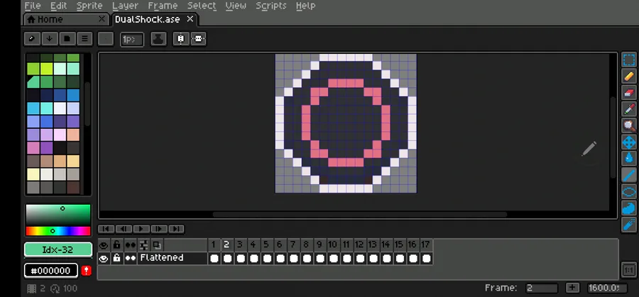
Task: Select frame 1 header in timeline
Action: pyautogui.click(x=214, y=245)
